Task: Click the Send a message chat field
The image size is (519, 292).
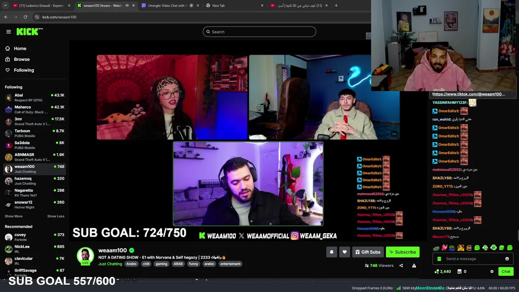Action: click(473, 259)
